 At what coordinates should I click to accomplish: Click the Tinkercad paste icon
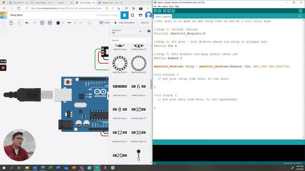[x=11, y=23]
